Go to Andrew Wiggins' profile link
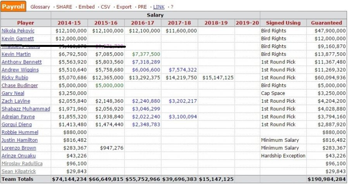 [20, 70]
